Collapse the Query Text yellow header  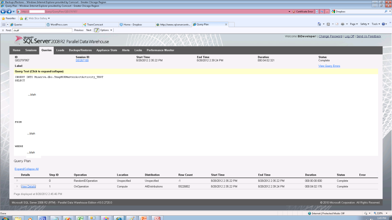pyautogui.click(x=196, y=71)
